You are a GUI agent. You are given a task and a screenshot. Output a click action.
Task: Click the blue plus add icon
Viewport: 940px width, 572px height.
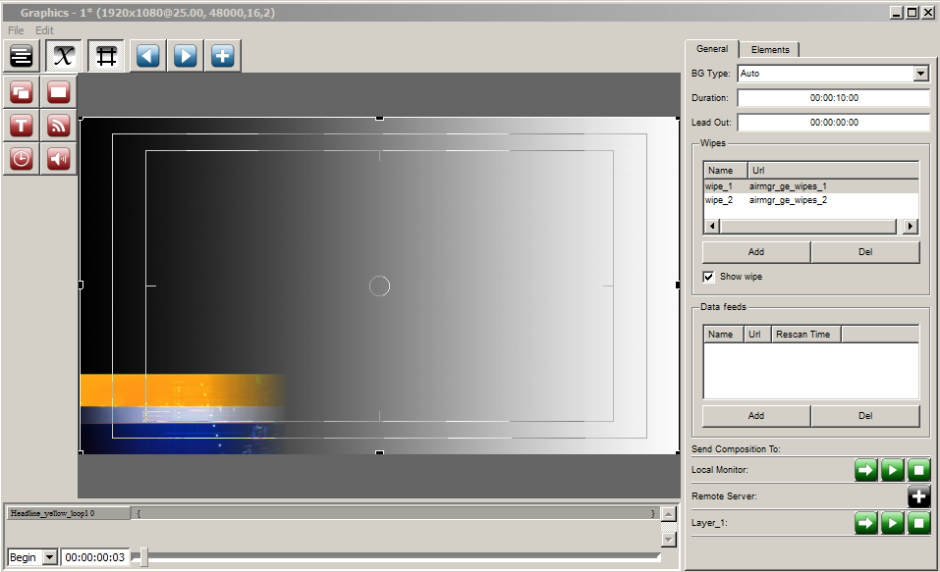(222, 56)
